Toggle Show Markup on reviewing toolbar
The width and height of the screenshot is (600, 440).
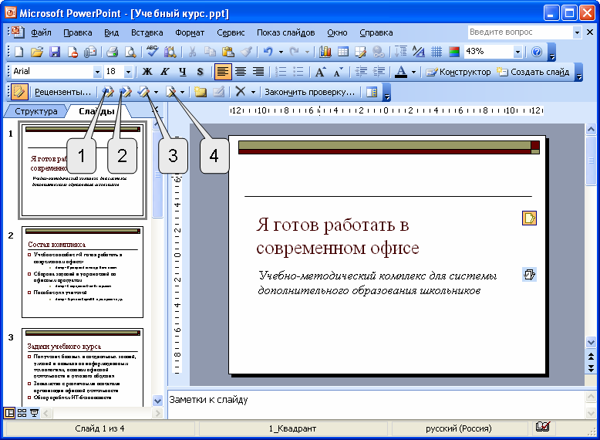19,92
